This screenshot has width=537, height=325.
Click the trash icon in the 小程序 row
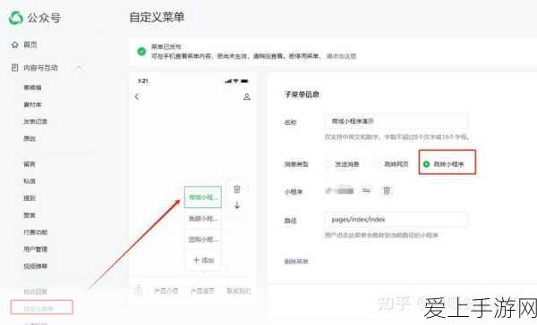(x=387, y=190)
